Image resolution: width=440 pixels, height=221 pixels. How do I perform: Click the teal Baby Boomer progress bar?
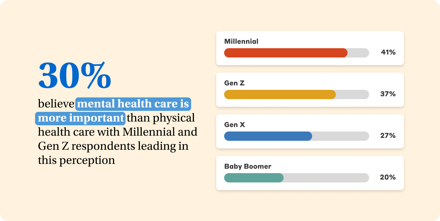pos(254,178)
